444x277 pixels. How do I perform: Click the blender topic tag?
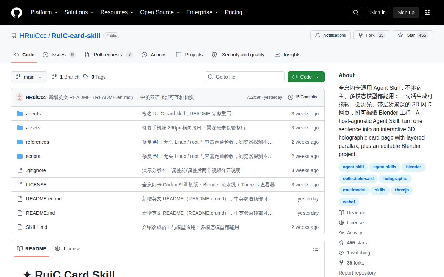click(413, 167)
